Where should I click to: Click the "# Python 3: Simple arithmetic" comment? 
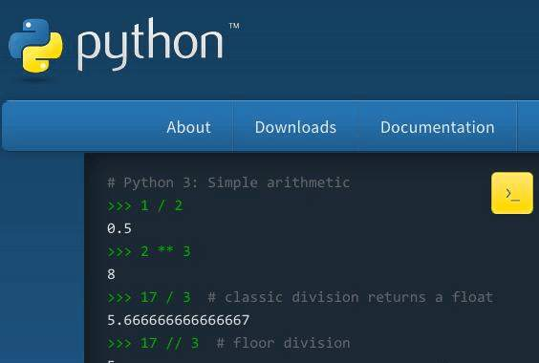[228, 182]
